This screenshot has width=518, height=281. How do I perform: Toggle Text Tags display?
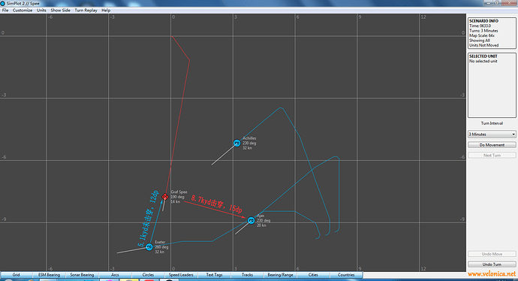pos(214,275)
